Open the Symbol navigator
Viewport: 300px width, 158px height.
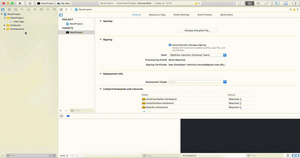(x=16, y=9)
